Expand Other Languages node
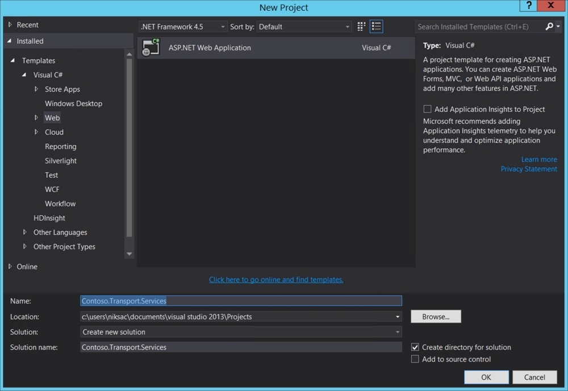Viewport: 568px width, 391px height. pyautogui.click(x=24, y=232)
